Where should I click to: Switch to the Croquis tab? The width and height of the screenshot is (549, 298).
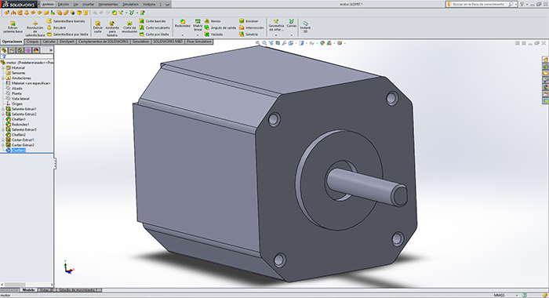click(33, 42)
